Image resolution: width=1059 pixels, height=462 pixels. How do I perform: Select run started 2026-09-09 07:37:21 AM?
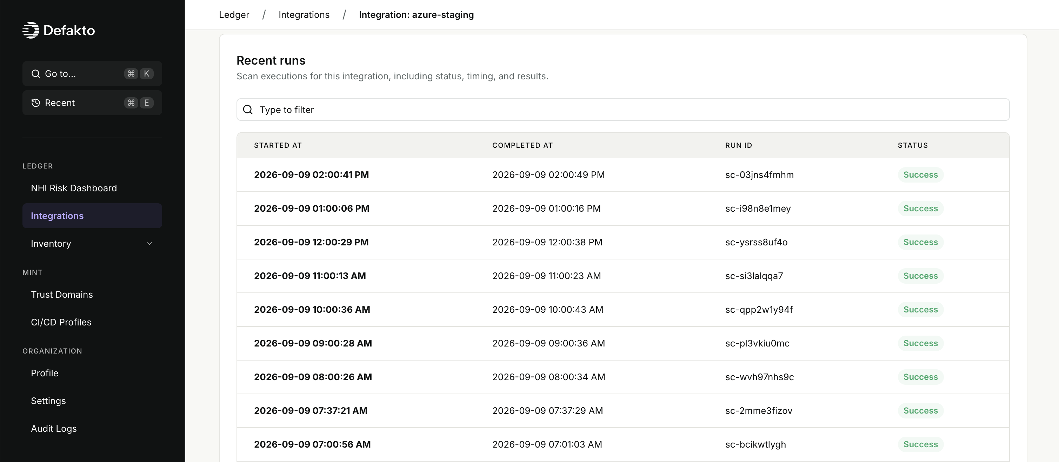[311, 411]
